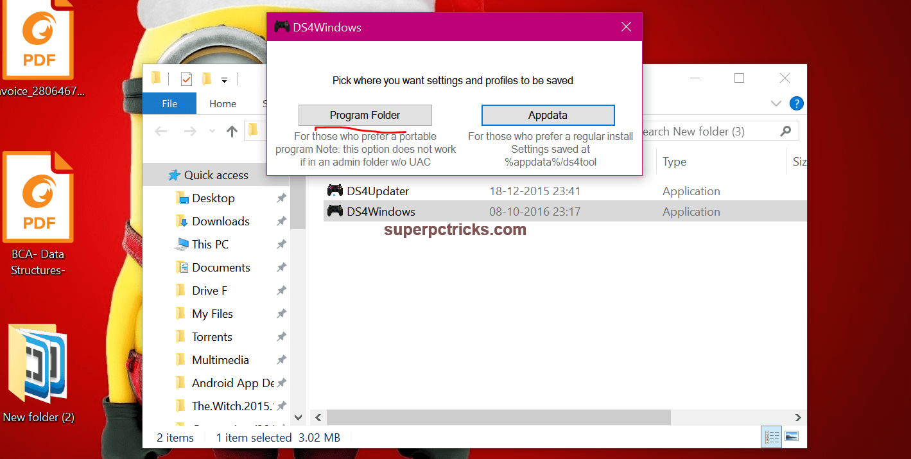Click the pin icon beside Documents
911x459 pixels.
point(281,268)
